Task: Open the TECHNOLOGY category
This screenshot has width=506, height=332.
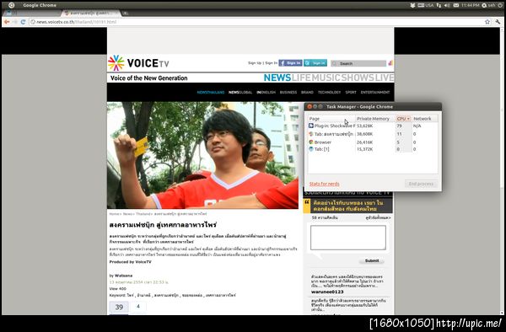Action: [x=329, y=92]
